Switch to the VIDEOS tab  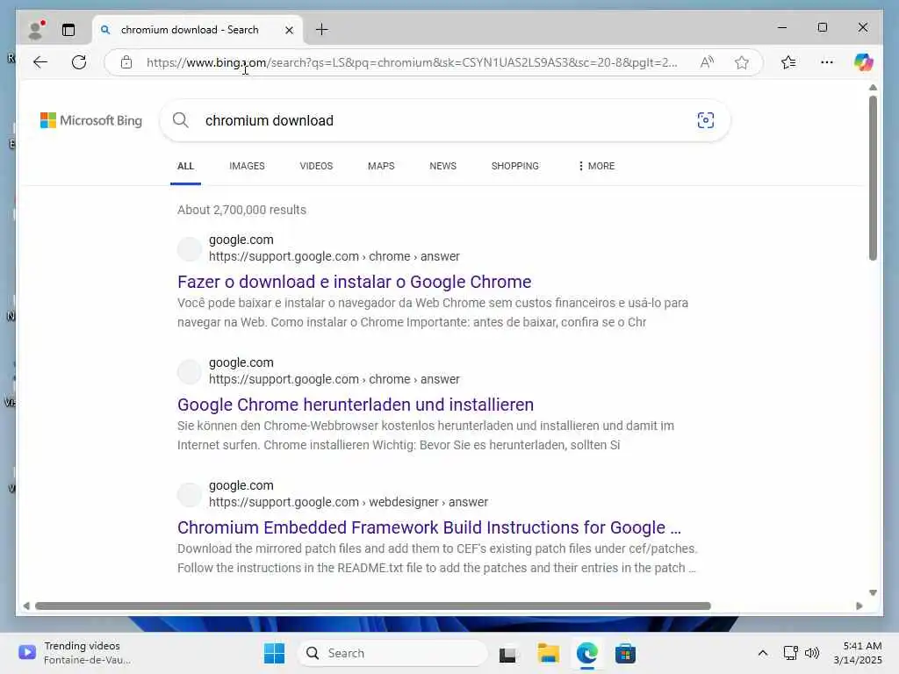pyautogui.click(x=316, y=166)
